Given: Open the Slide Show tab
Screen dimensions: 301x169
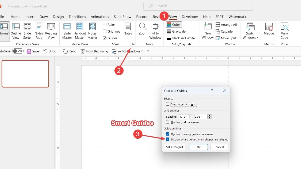Looking at the screenshot, I should tap(122, 17).
